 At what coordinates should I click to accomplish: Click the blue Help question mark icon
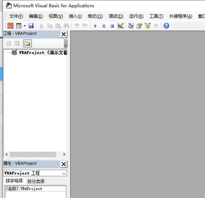click(166, 26)
